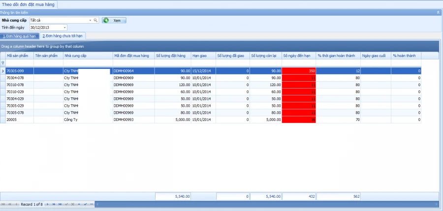The height and width of the screenshot is (211, 443).
Task: Click the horizontal scrollbar right arrow
Action: tap(437, 204)
